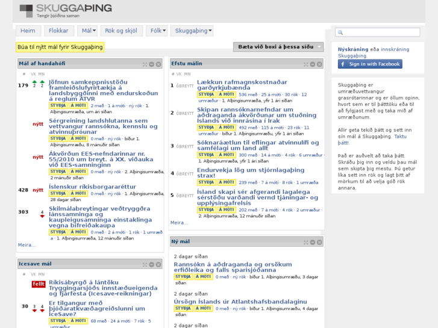Click Á MÓTI for Jöfnun samkeppnisstöðu issue
Screen dimensions: 438x328
click(x=78, y=105)
